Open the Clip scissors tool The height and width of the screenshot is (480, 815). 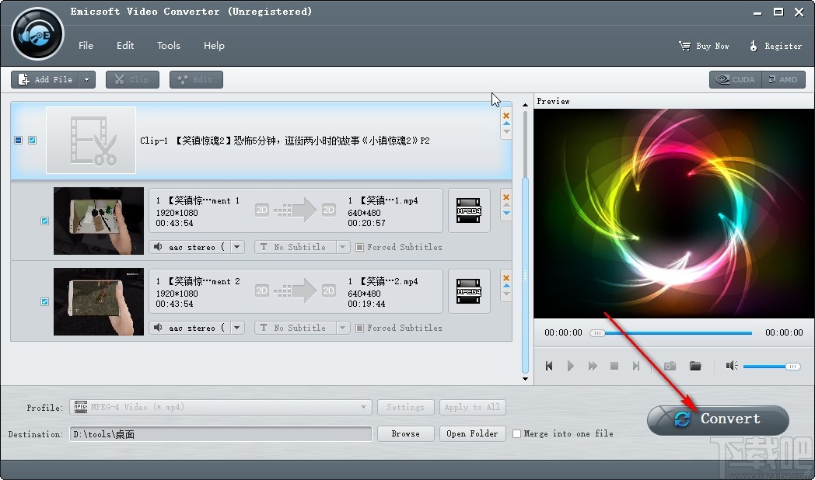pos(132,79)
